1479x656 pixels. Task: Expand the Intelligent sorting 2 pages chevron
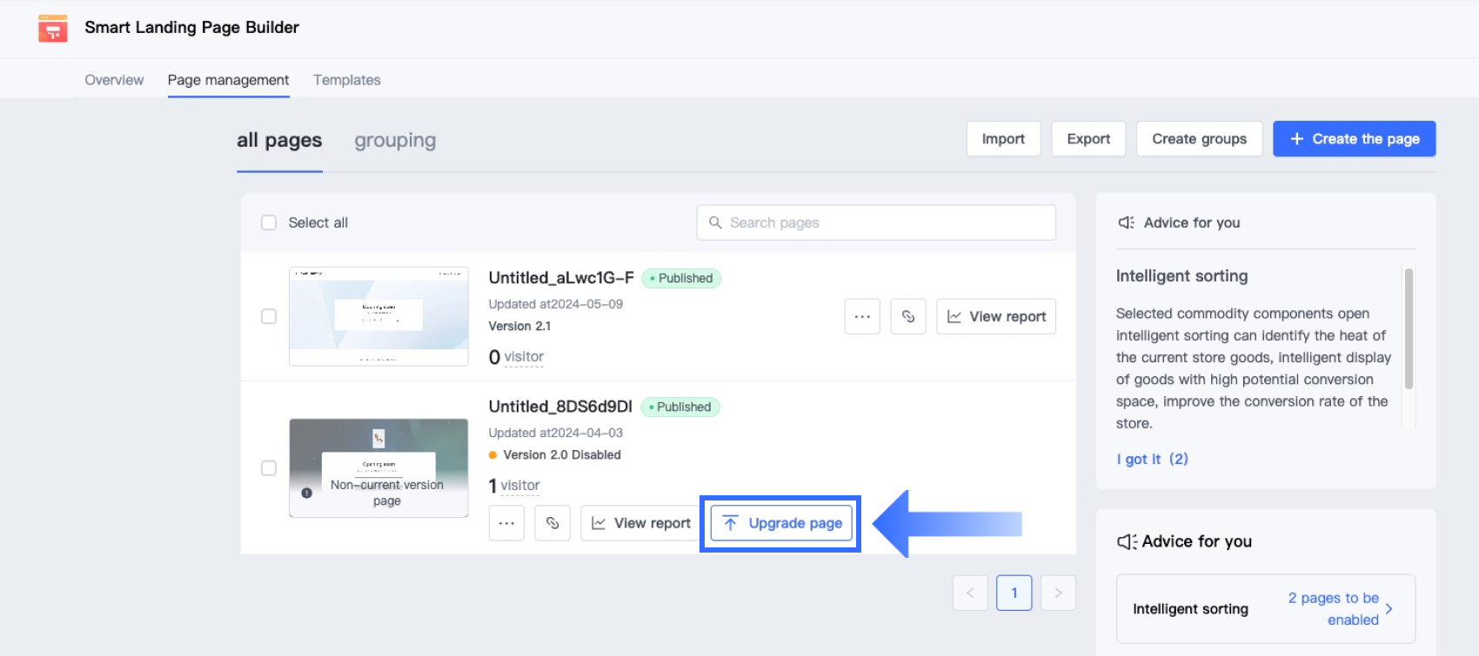tap(1389, 608)
